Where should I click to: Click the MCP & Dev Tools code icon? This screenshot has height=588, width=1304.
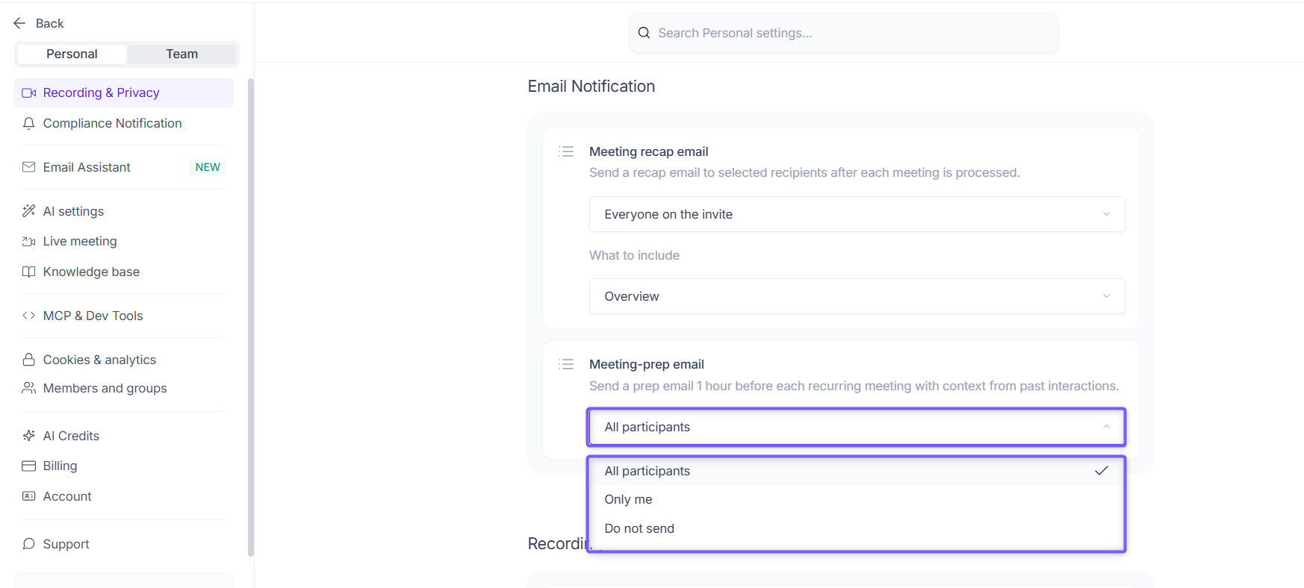coord(29,316)
